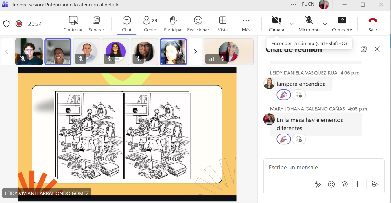Unmute the Micrófono

coord(309,24)
